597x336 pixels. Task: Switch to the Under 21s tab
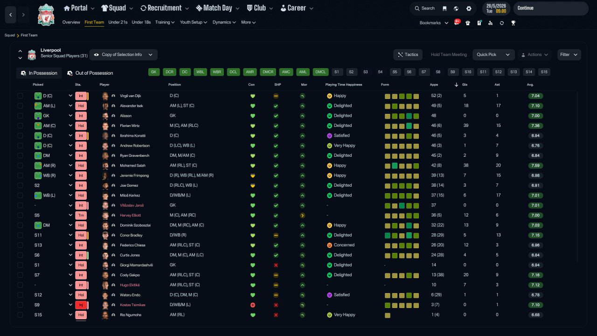tap(118, 22)
